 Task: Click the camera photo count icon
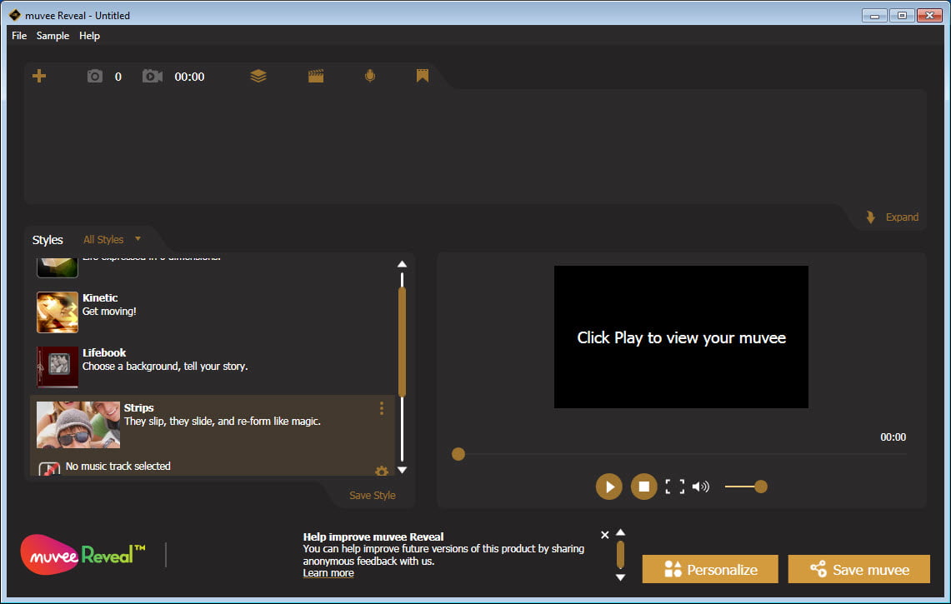(95, 76)
